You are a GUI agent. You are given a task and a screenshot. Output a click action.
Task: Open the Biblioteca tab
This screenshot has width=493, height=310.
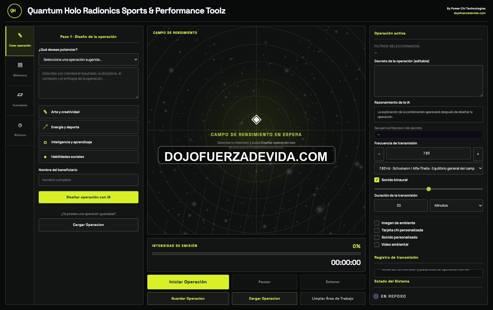click(x=20, y=71)
